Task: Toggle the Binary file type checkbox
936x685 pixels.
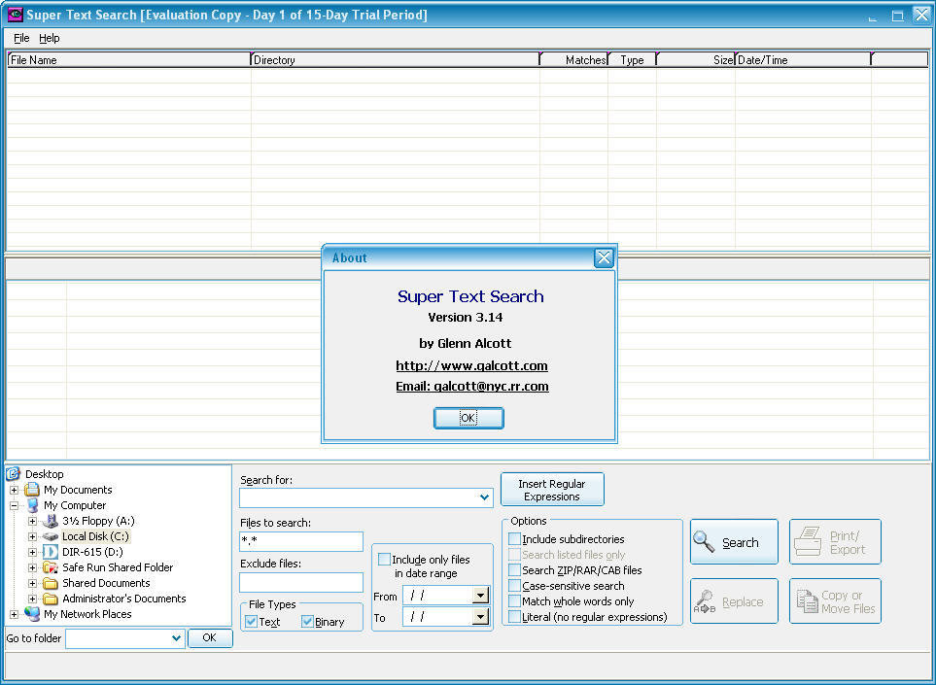Action: tap(307, 621)
